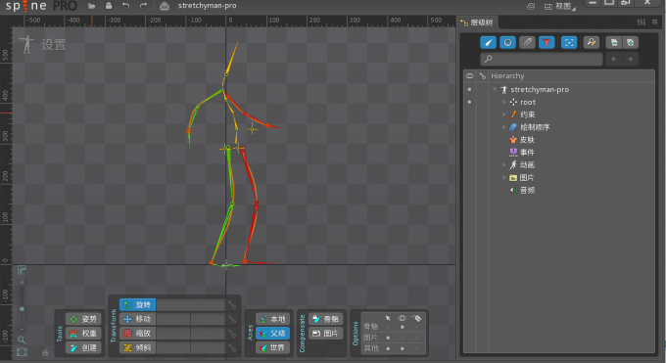Choose 世界 world axes
Viewport: 666px width, 363px height.
[272, 347]
